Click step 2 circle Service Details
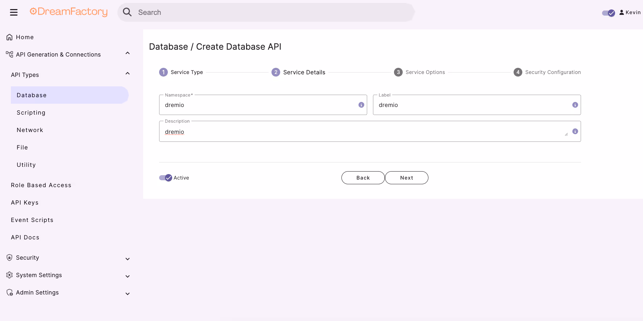 coord(276,72)
